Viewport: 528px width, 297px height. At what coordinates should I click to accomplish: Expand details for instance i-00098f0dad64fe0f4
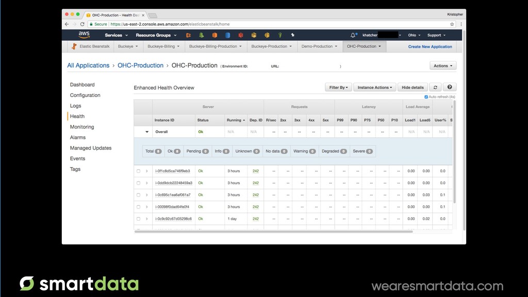[147, 207]
